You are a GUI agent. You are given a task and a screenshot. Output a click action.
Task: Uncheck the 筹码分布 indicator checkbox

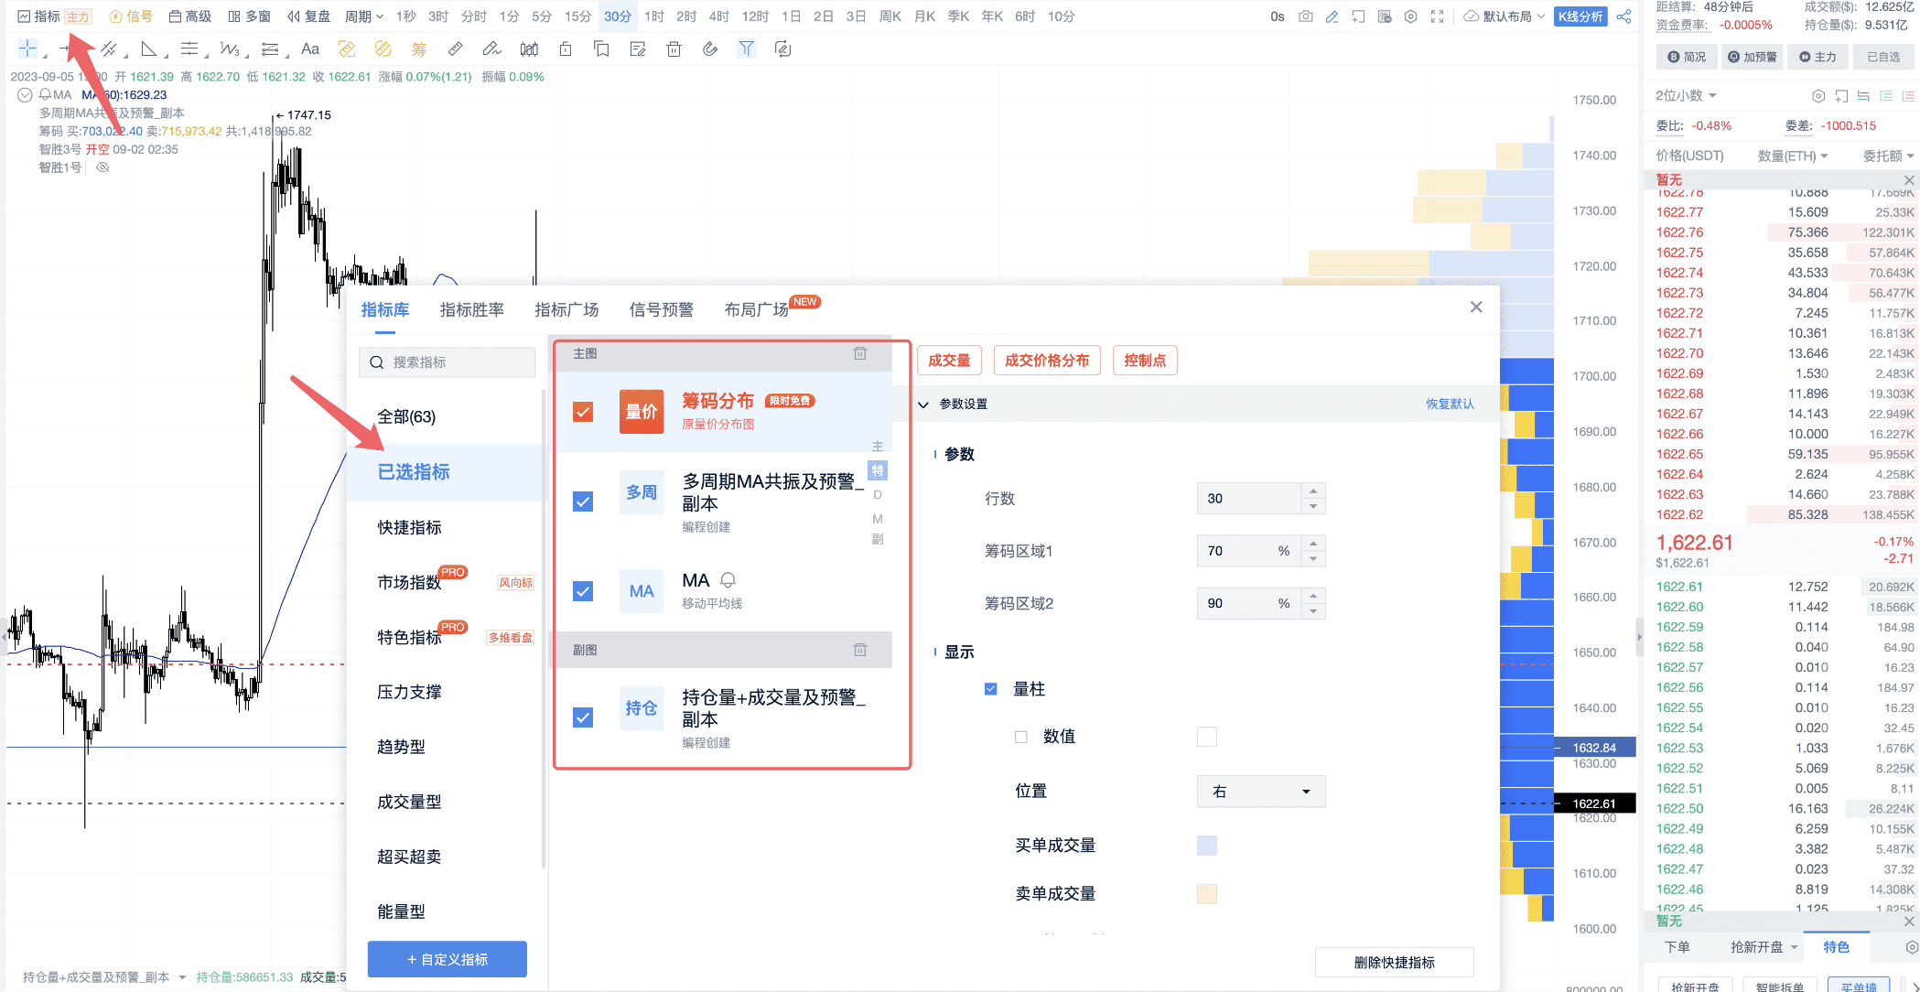tap(583, 412)
